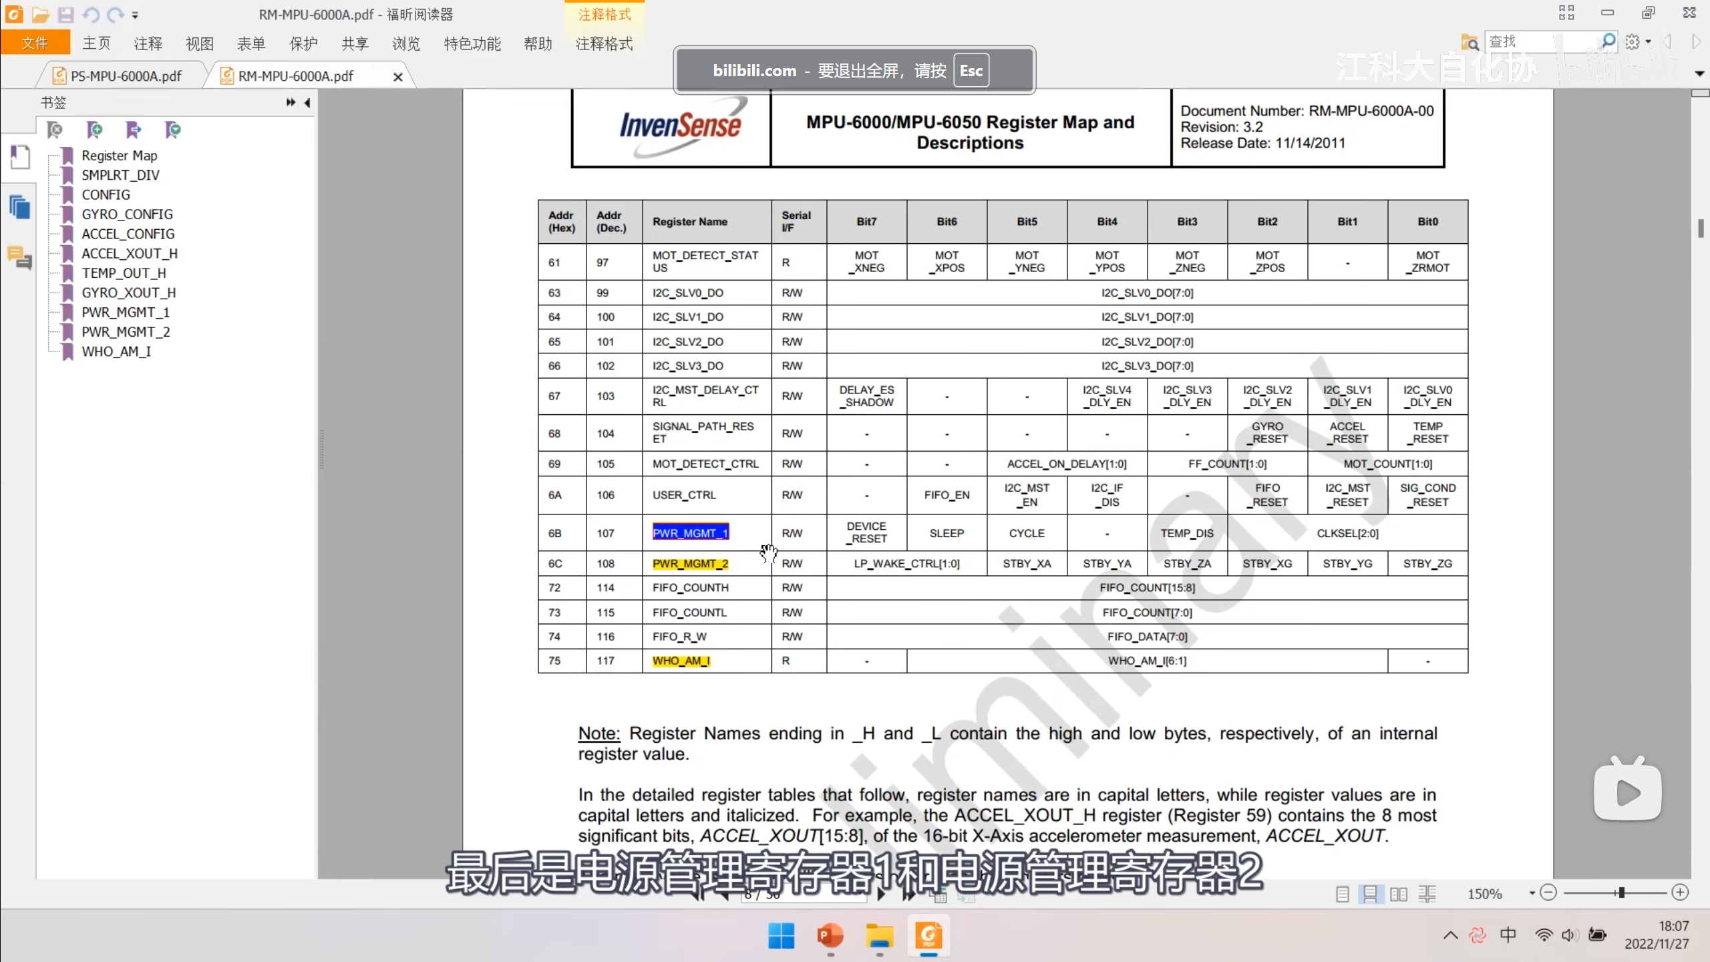Image resolution: width=1710 pixels, height=962 pixels.
Task: Switch to single page view mode
Action: click(x=1343, y=894)
